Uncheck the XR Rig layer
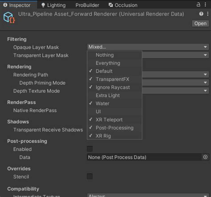The image size is (211, 197). tap(114, 135)
